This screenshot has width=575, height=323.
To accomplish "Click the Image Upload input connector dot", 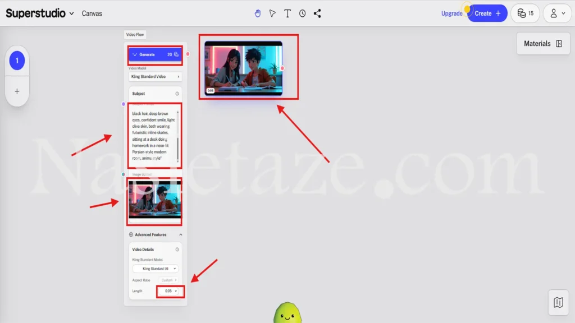I will pyautogui.click(x=124, y=174).
